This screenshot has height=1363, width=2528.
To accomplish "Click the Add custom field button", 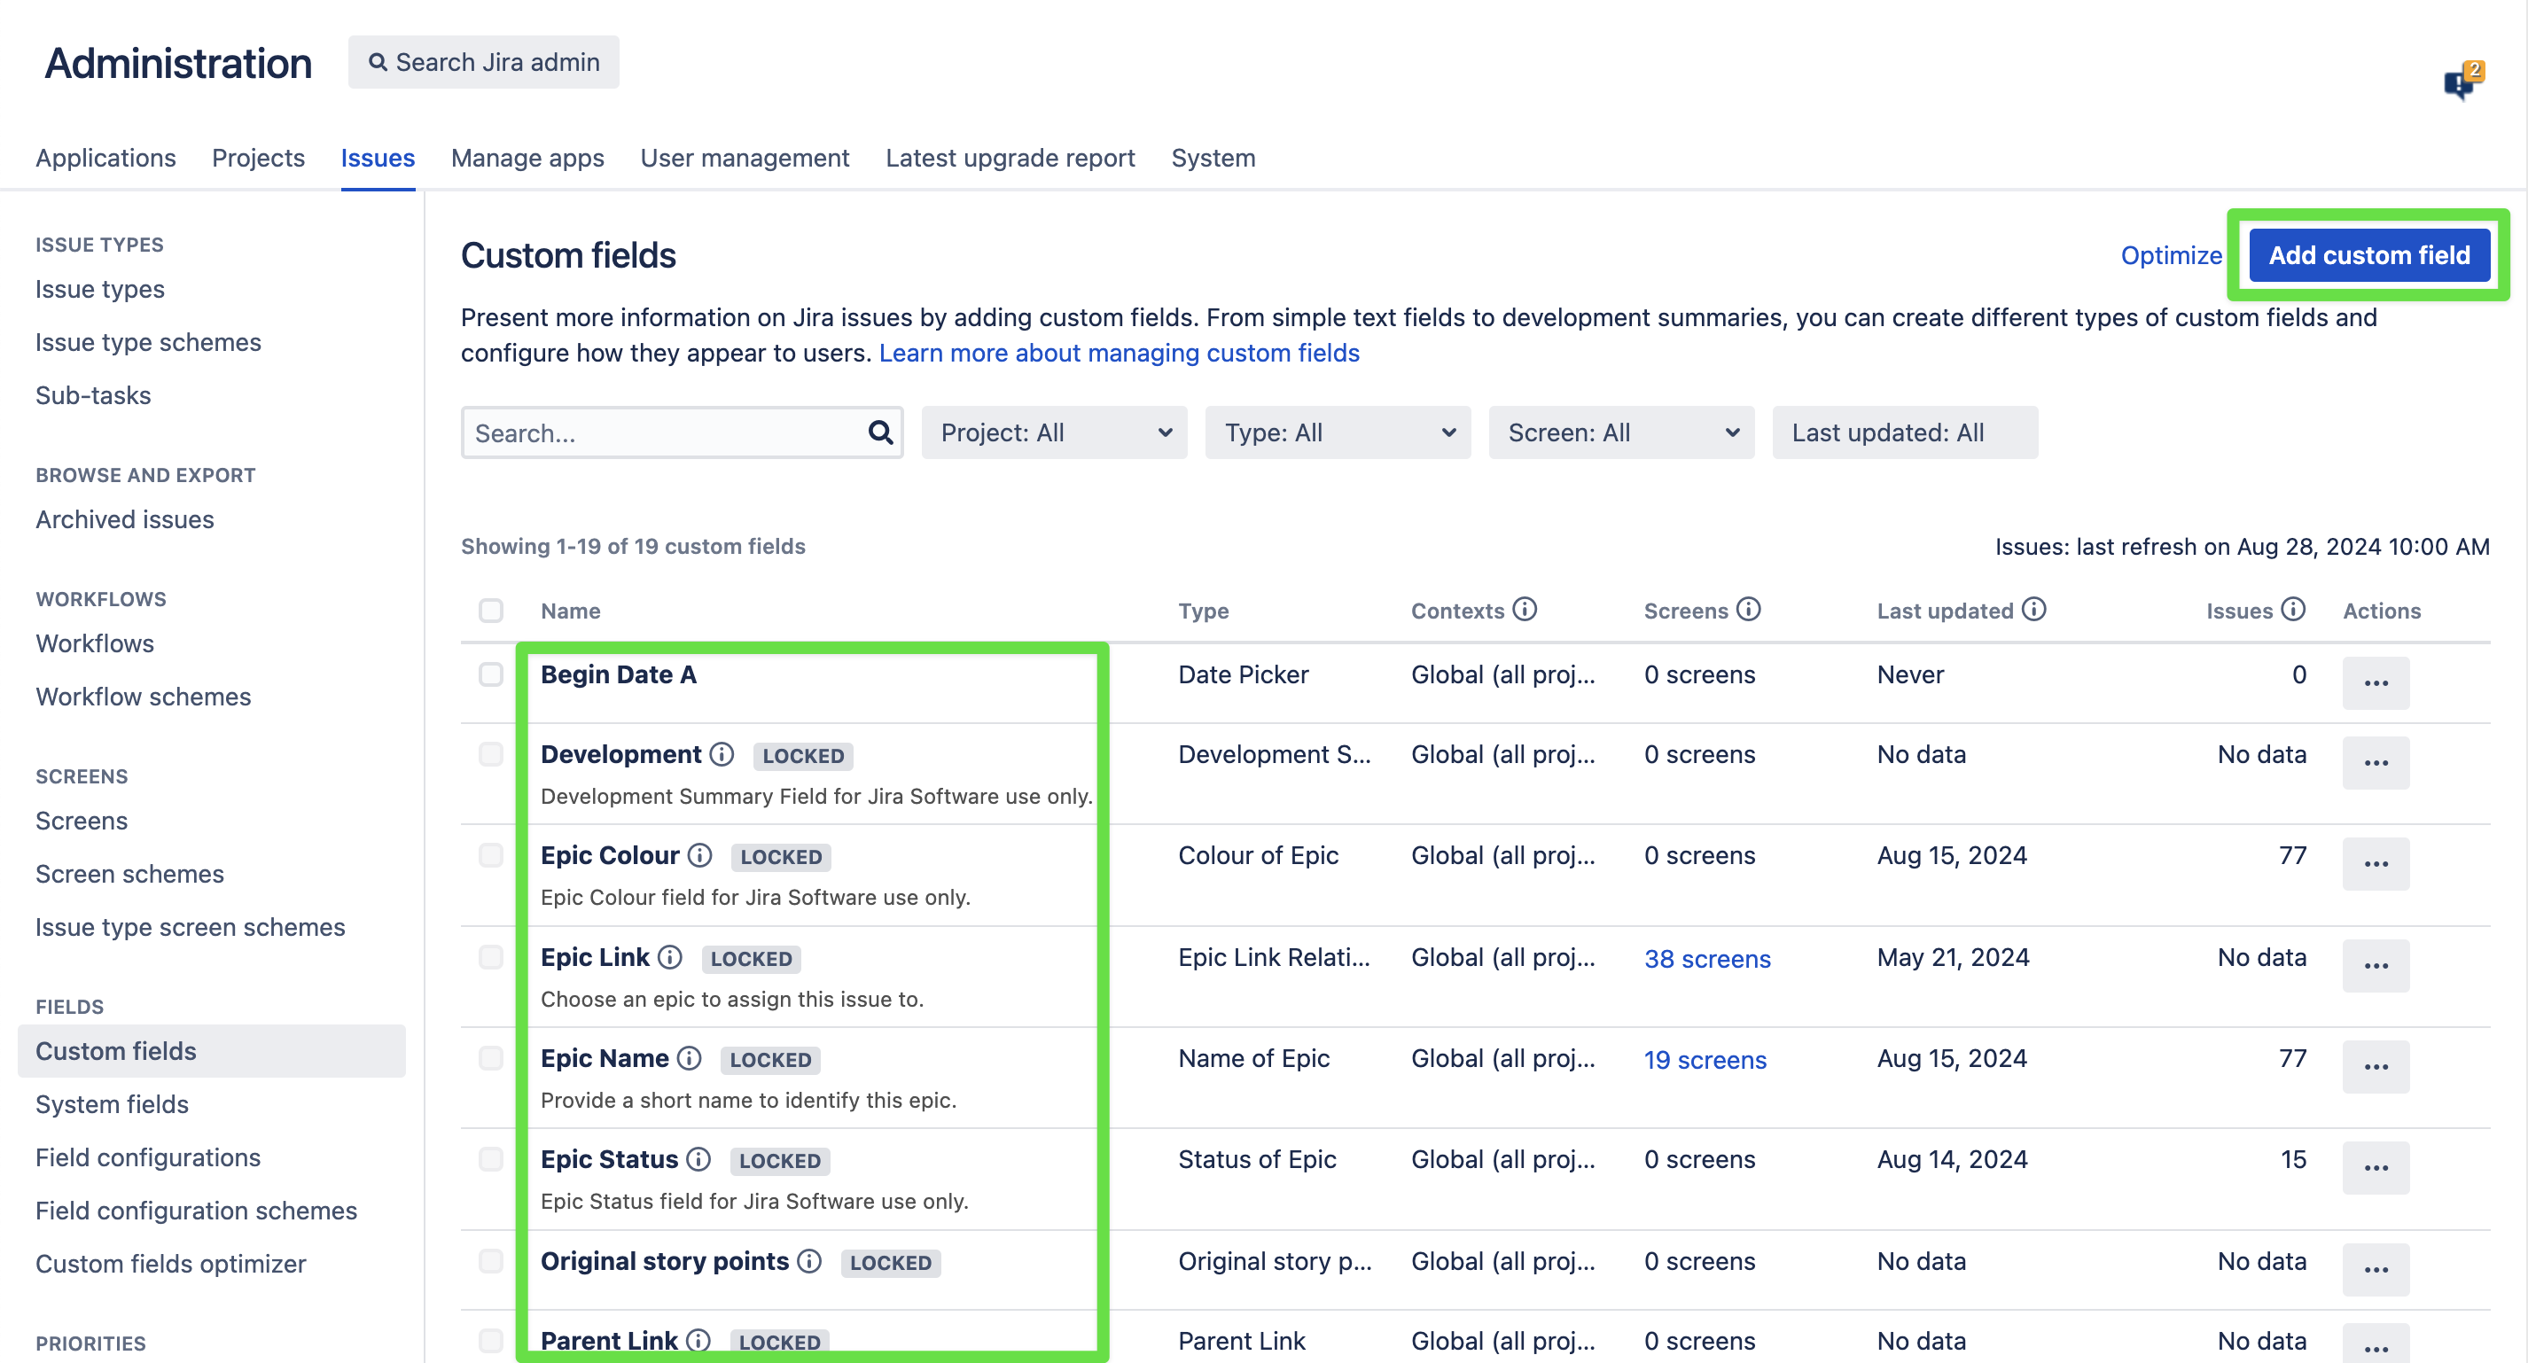I will coord(2368,255).
